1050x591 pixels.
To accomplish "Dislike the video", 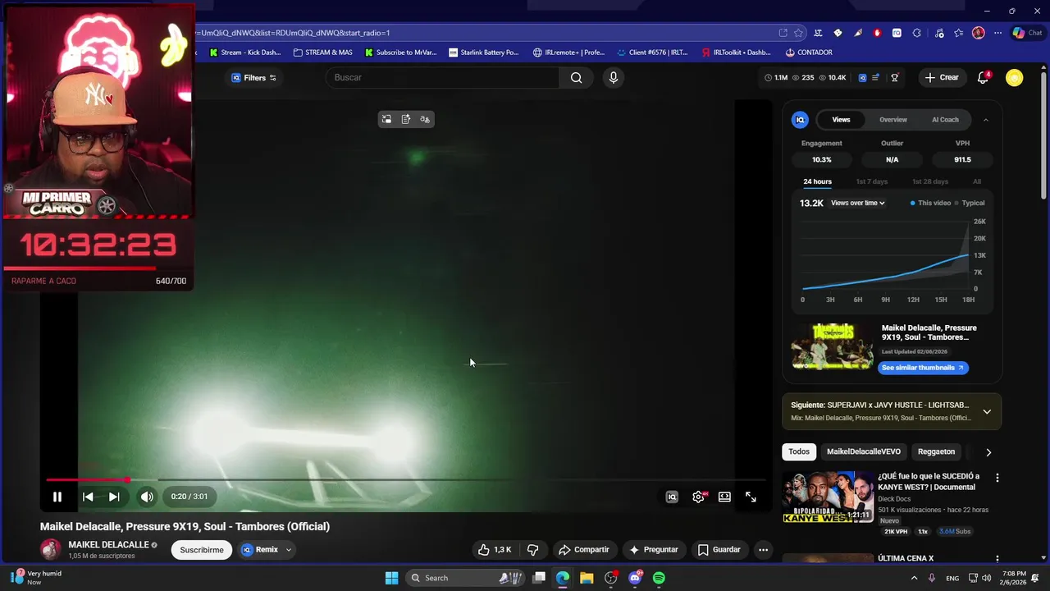I will click(x=532, y=550).
